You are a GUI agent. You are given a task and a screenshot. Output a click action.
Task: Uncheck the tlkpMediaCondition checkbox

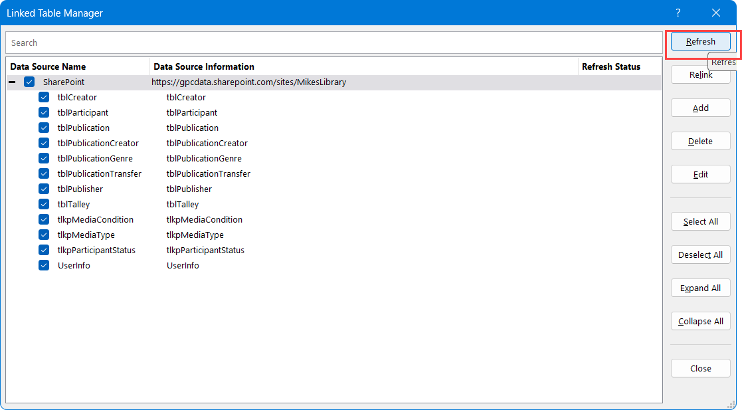44,220
